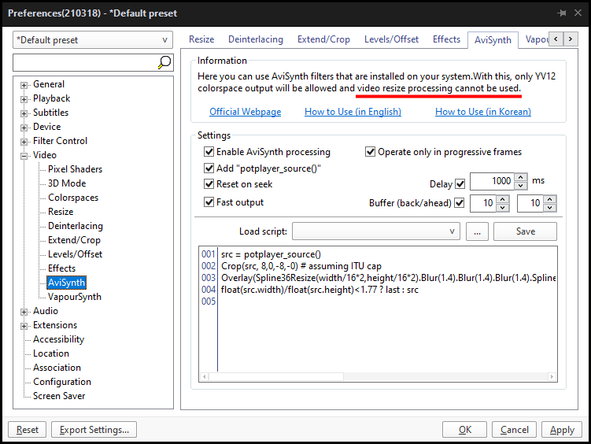Viewport: 591px width, 444px height.
Task: Expand the Playback tree node
Action: [x=24, y=99]
